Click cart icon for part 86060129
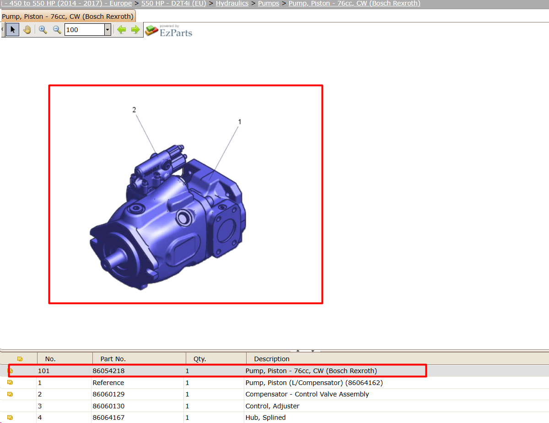This screenshot has width=549, height=423. pos(10,394)
